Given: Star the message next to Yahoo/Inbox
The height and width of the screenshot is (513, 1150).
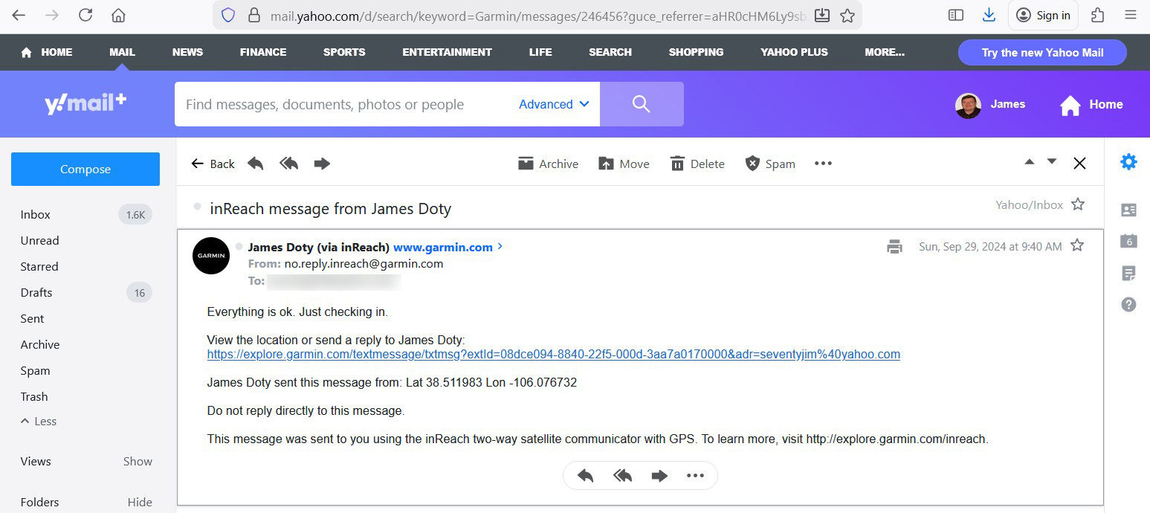Looking at the screenshot, I should (x=1078, y=204).
